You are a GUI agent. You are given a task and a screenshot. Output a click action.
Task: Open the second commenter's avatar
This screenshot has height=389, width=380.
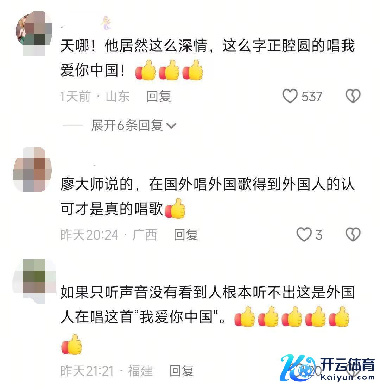[32, 169]
